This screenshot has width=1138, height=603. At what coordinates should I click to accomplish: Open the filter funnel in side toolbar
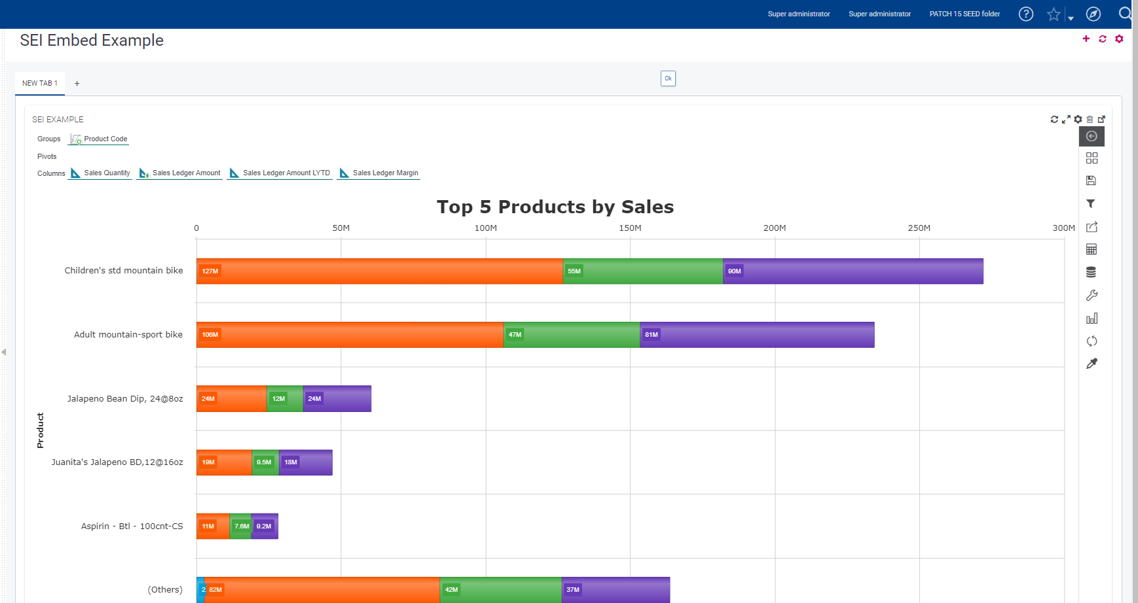coord(1091,204)
